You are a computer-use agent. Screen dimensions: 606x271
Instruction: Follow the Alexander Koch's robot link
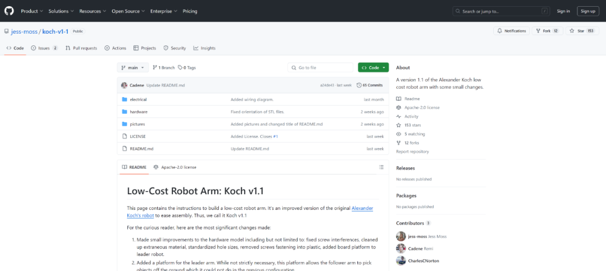[x=362, y=208]
